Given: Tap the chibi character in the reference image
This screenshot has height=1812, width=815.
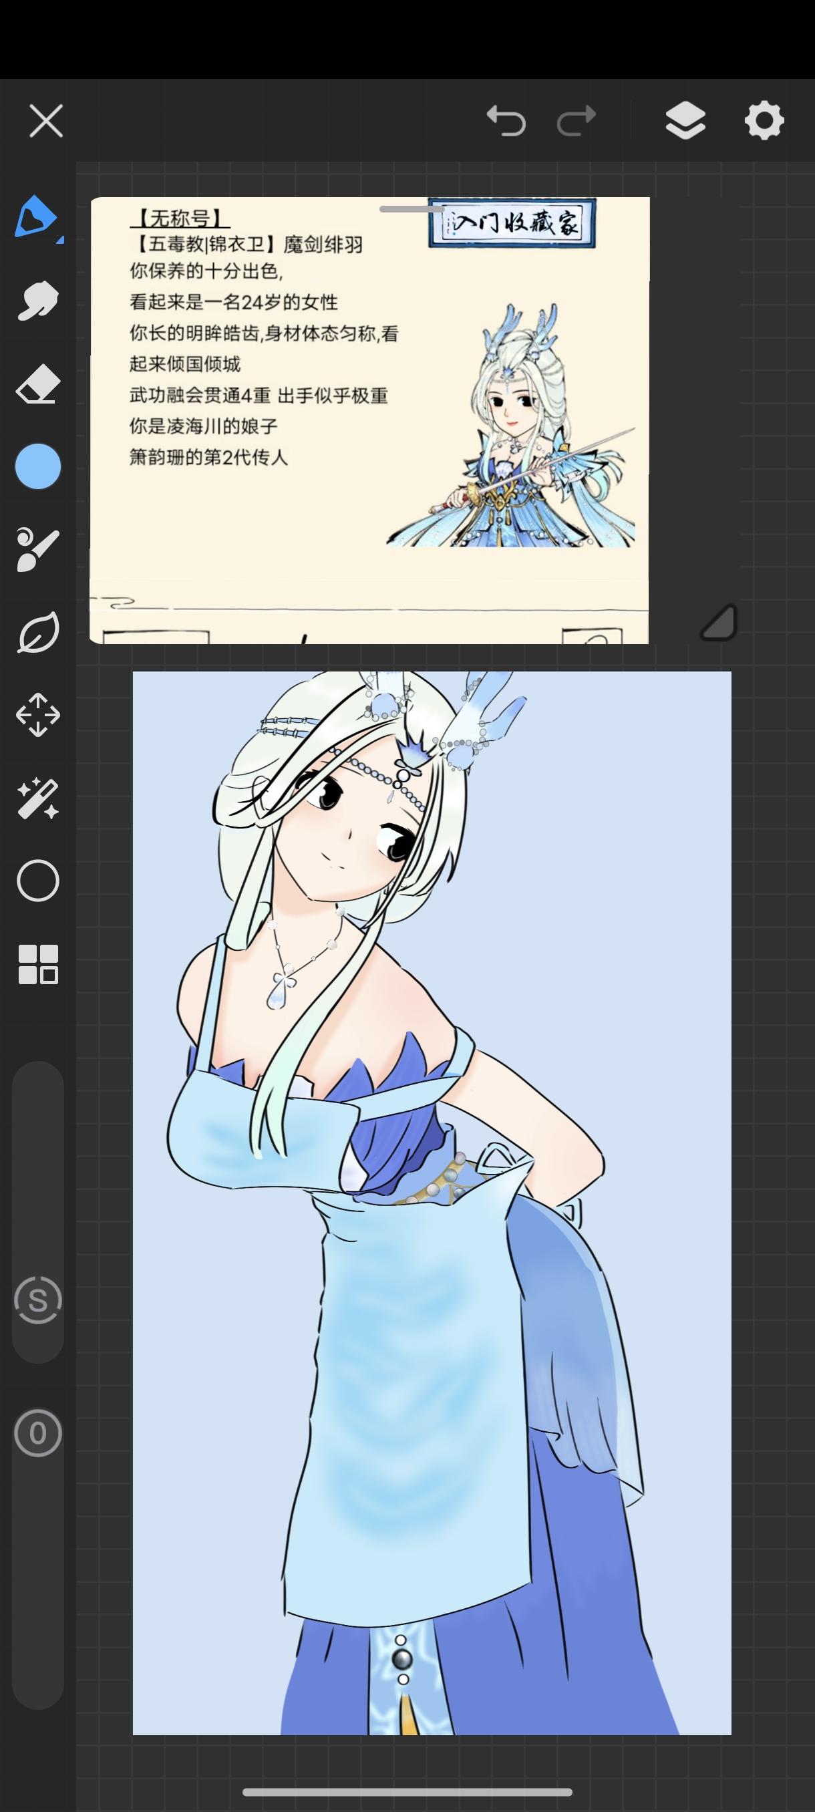Looking at the screenshot, I should tap(510, 426).
